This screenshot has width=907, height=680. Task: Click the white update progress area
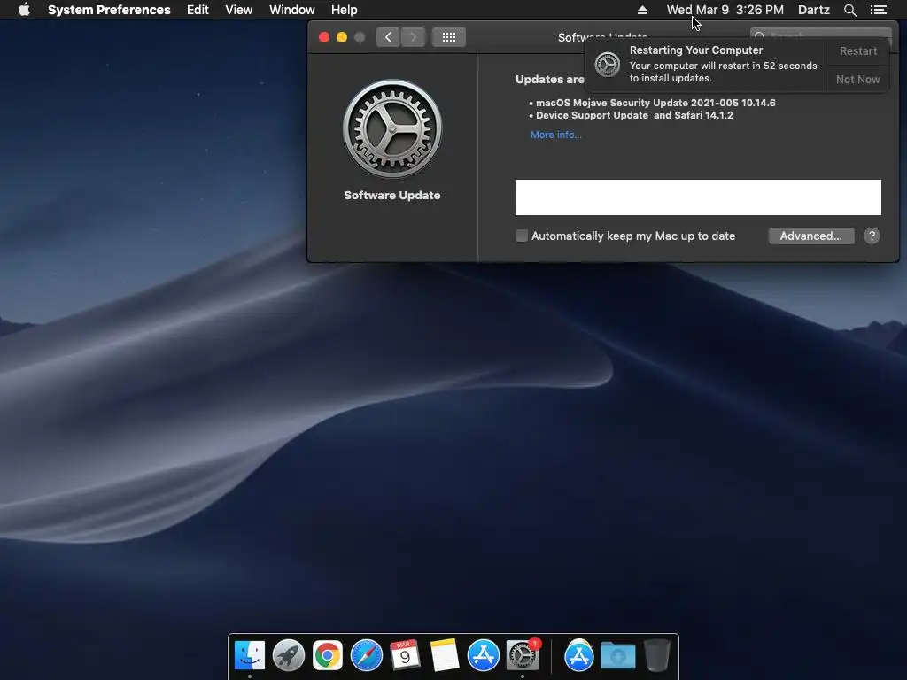pos(698,197)
